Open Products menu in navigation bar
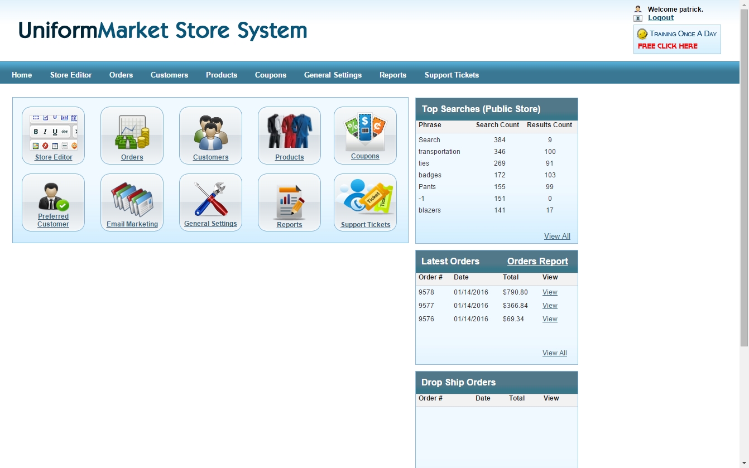Screen dimensions: 749x468 pos(222,75)
